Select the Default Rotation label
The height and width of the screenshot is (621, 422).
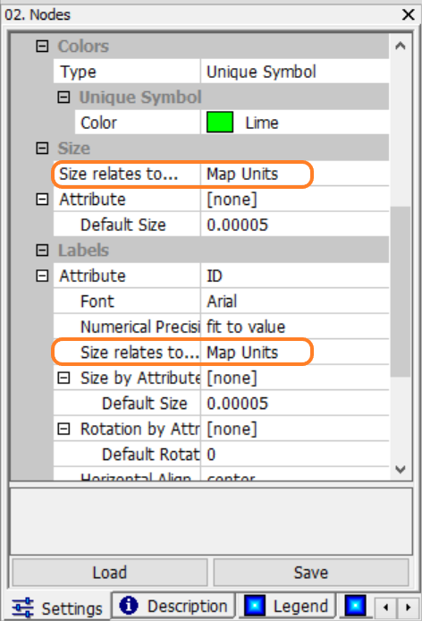coord(150,455)
